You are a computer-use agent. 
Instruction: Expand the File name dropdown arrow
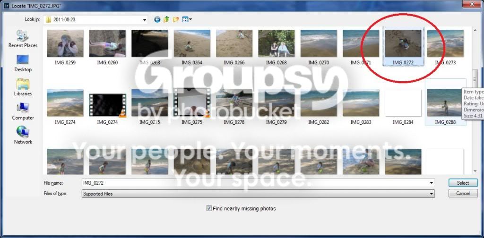click(432, 183)
